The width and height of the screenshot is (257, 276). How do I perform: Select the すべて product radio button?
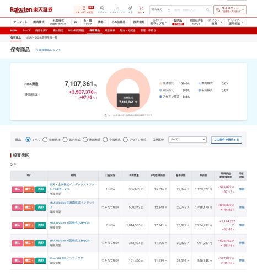coord(28,140)
